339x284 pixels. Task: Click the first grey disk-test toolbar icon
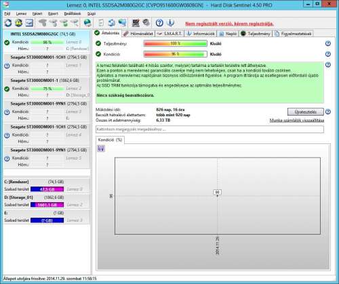[42, 23]
